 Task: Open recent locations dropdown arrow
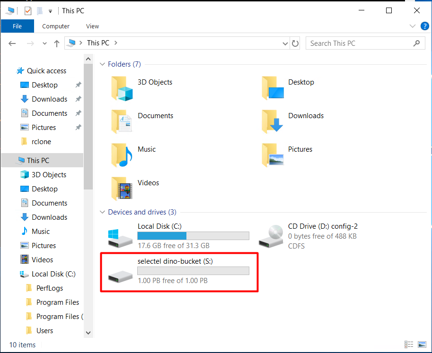[45, 43]
